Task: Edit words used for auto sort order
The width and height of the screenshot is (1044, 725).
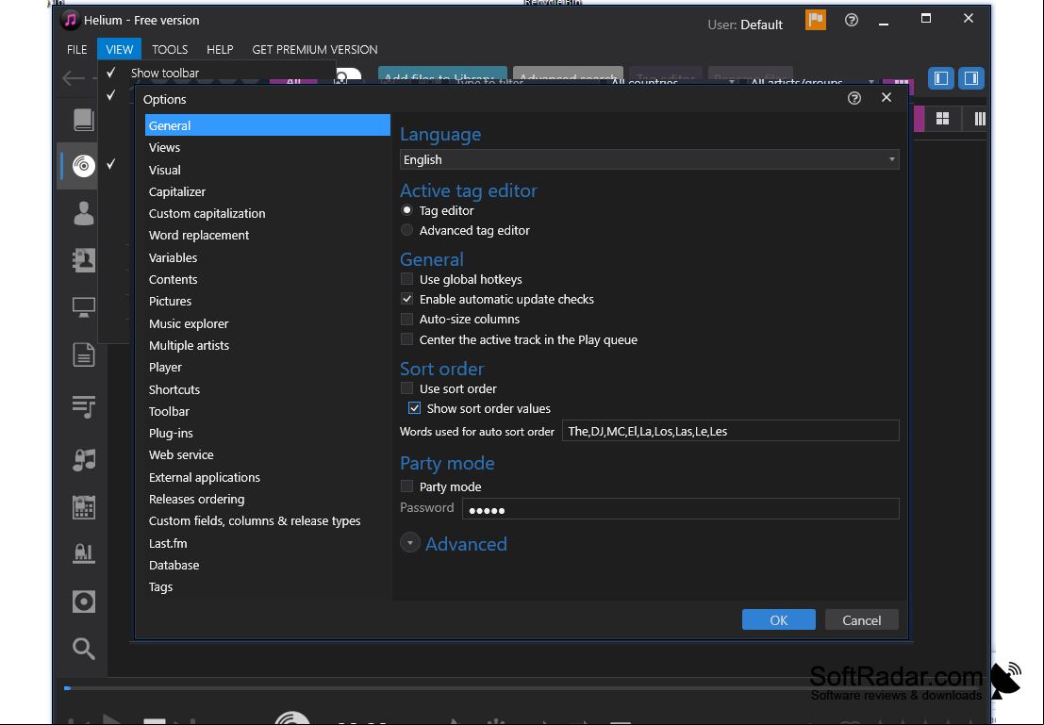Action: pos(730,431)
